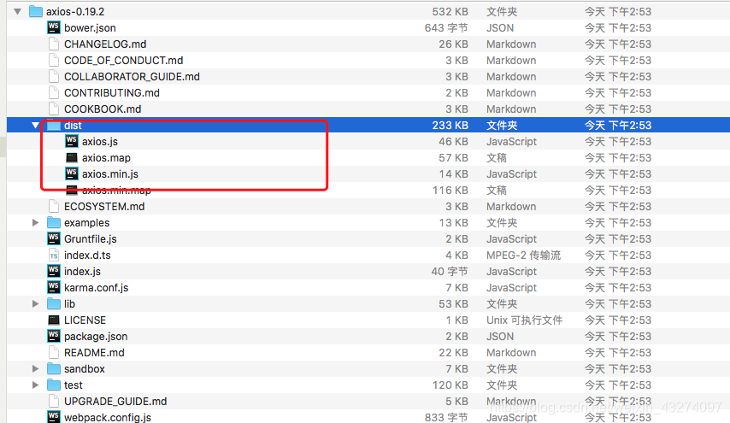Image resolution: width=730 pixels, height=423 pixels.
Task: Select the dist folder name
Action: click(74, 125)
